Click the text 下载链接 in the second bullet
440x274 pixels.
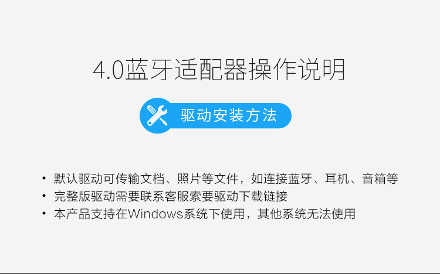(263, 196)
